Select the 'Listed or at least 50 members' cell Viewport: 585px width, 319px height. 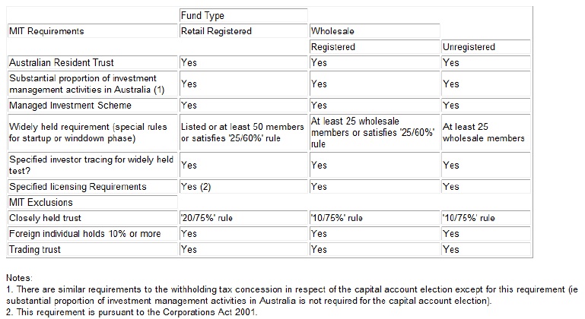(x=243, y=133)
